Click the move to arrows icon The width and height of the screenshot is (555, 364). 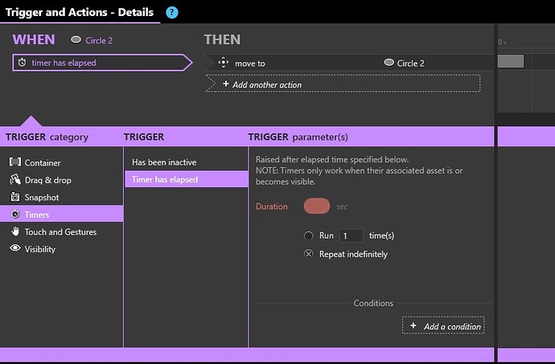pos(224,63)
